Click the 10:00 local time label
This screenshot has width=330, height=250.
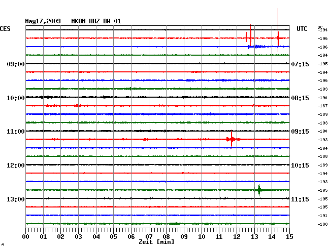point(16,98)
